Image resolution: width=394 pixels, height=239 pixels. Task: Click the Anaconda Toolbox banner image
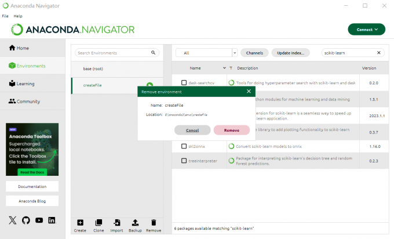click(x=32, y=149)
